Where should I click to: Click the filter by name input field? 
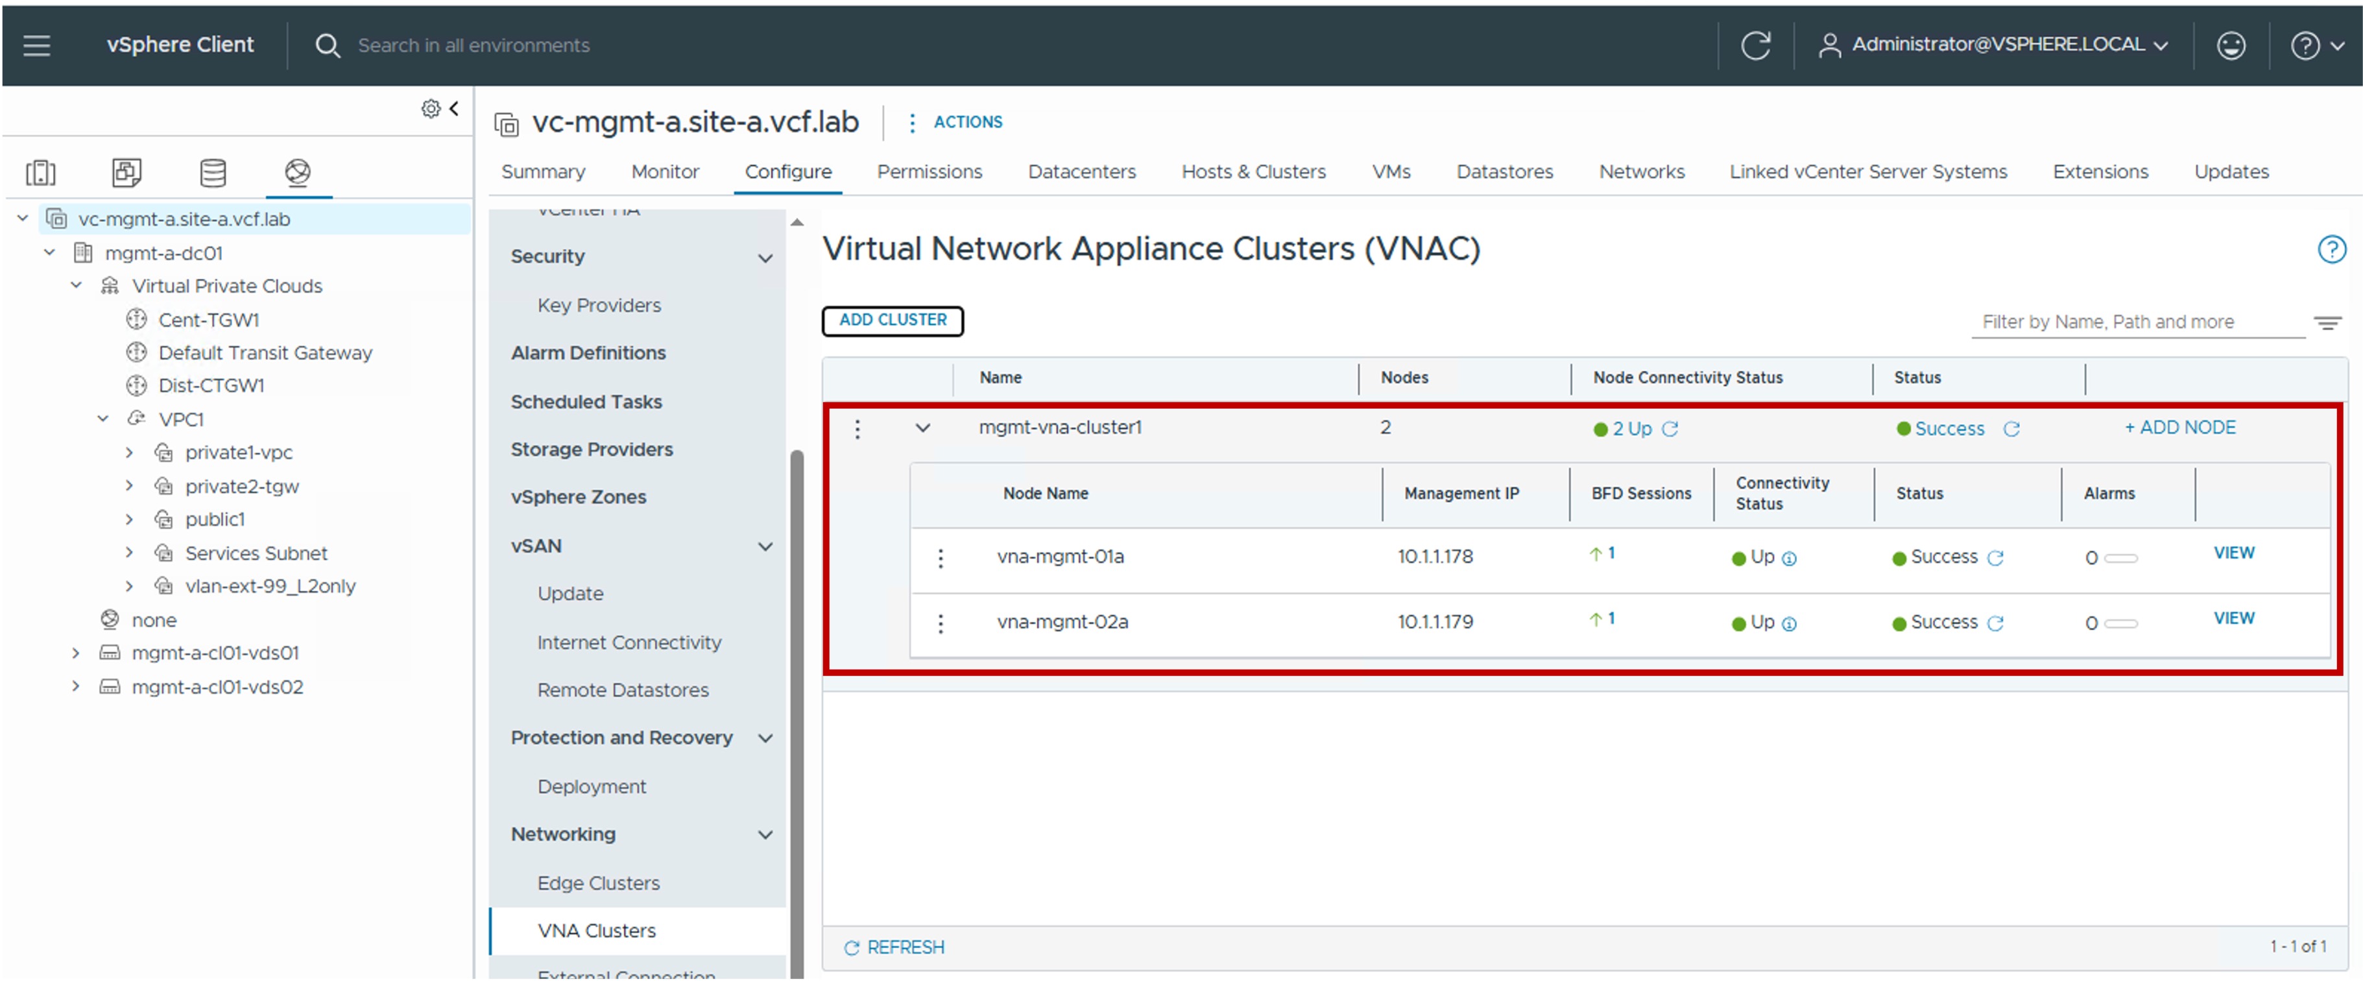tap(2137, 322)
